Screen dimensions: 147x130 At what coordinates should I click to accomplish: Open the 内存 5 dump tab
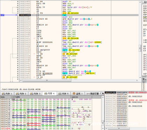tap(63, 94)
